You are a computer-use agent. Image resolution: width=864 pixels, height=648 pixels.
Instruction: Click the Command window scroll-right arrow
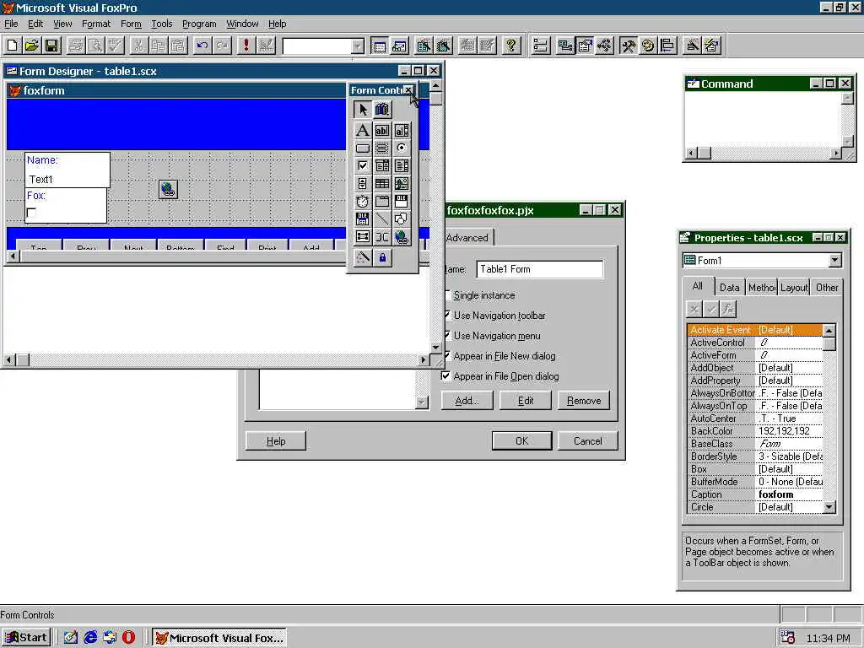tap(836, 154)
